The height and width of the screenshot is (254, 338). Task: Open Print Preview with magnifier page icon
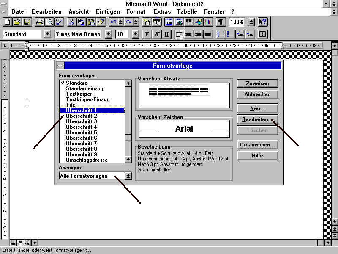pyautogui.click(x=49, y=22)
